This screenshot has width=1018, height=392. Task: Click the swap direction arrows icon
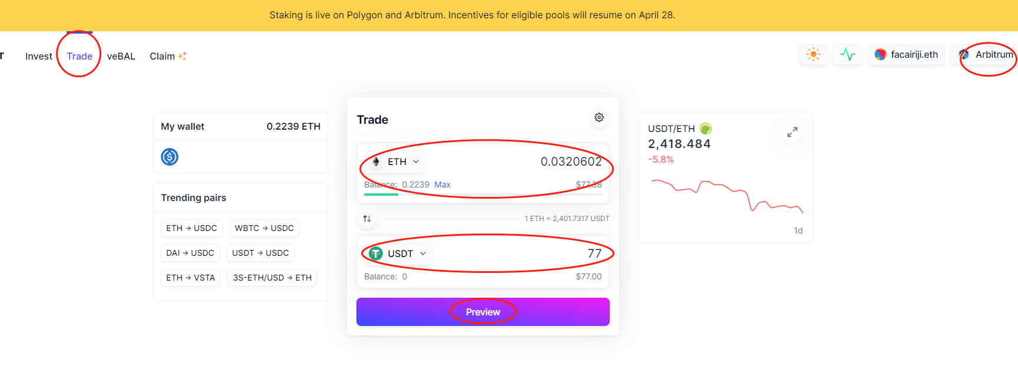(367, 219)
